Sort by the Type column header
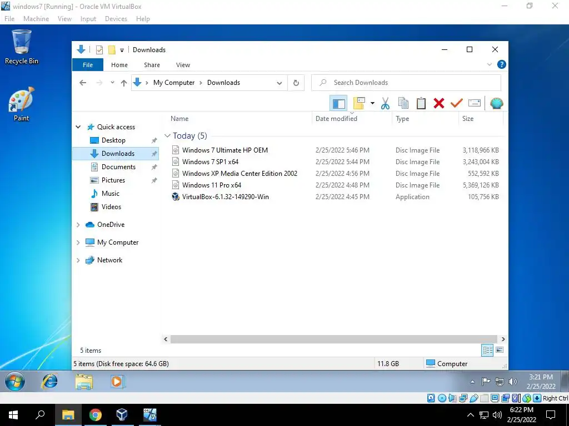Screen dimensions: 569x426 402,119
